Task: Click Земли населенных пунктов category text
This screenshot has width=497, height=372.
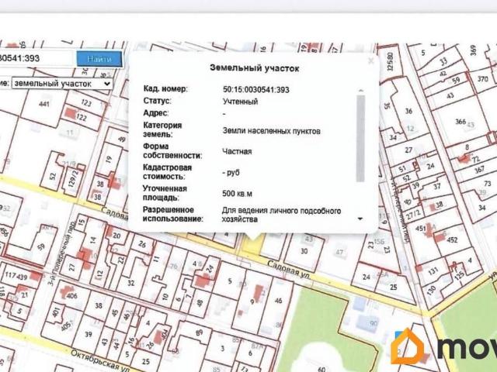Action: pyautogui.click(x=271, y=131)
